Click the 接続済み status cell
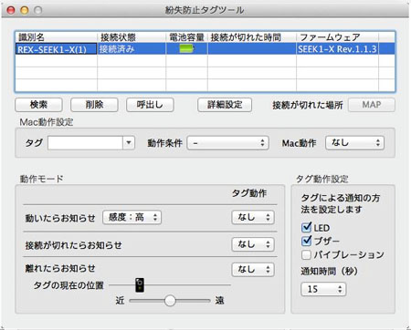 (x=132, y=49)
